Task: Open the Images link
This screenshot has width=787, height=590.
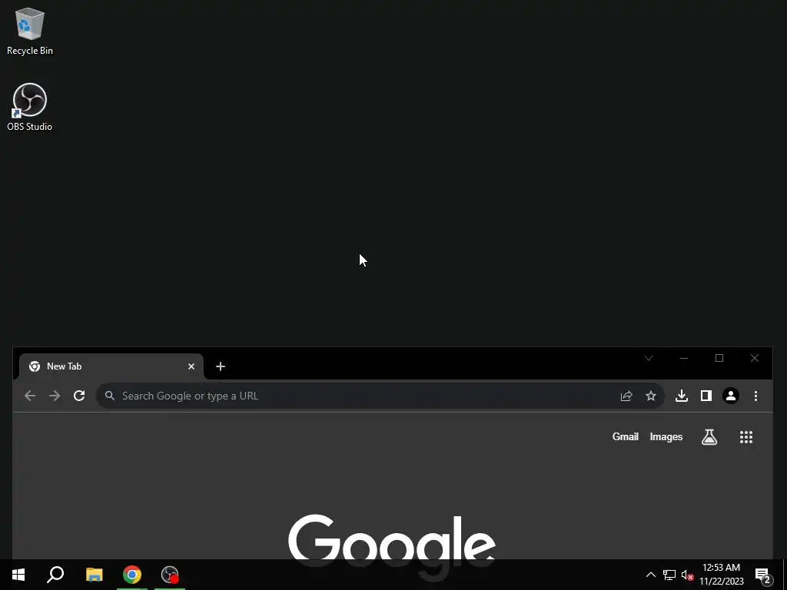Action: (666, 436)
